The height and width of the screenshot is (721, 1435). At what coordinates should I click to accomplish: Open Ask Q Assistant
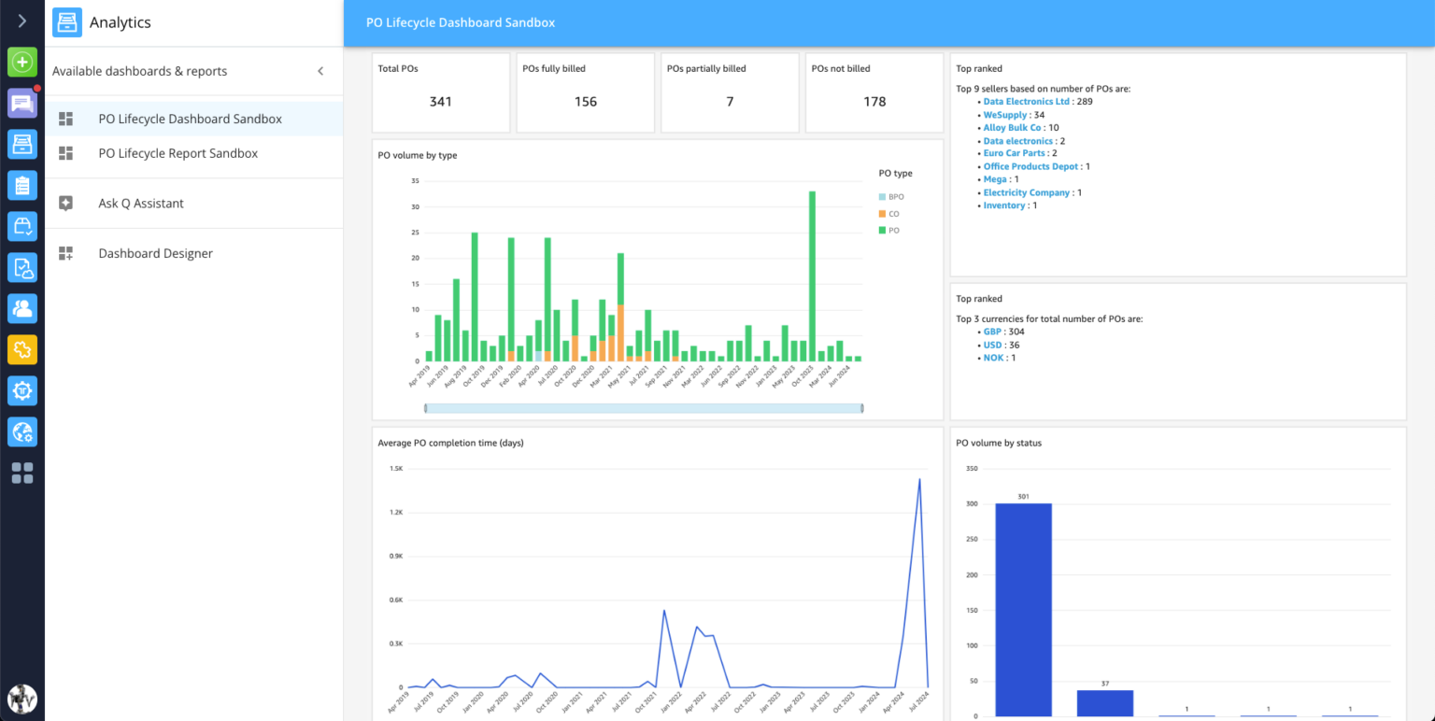pos(140,204)
